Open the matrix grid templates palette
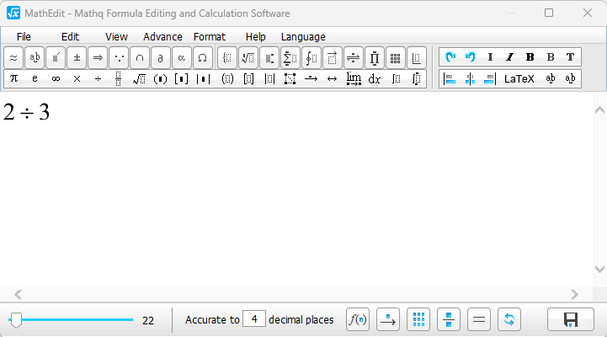This screenshot has width=607, height=337. (395, 58)
